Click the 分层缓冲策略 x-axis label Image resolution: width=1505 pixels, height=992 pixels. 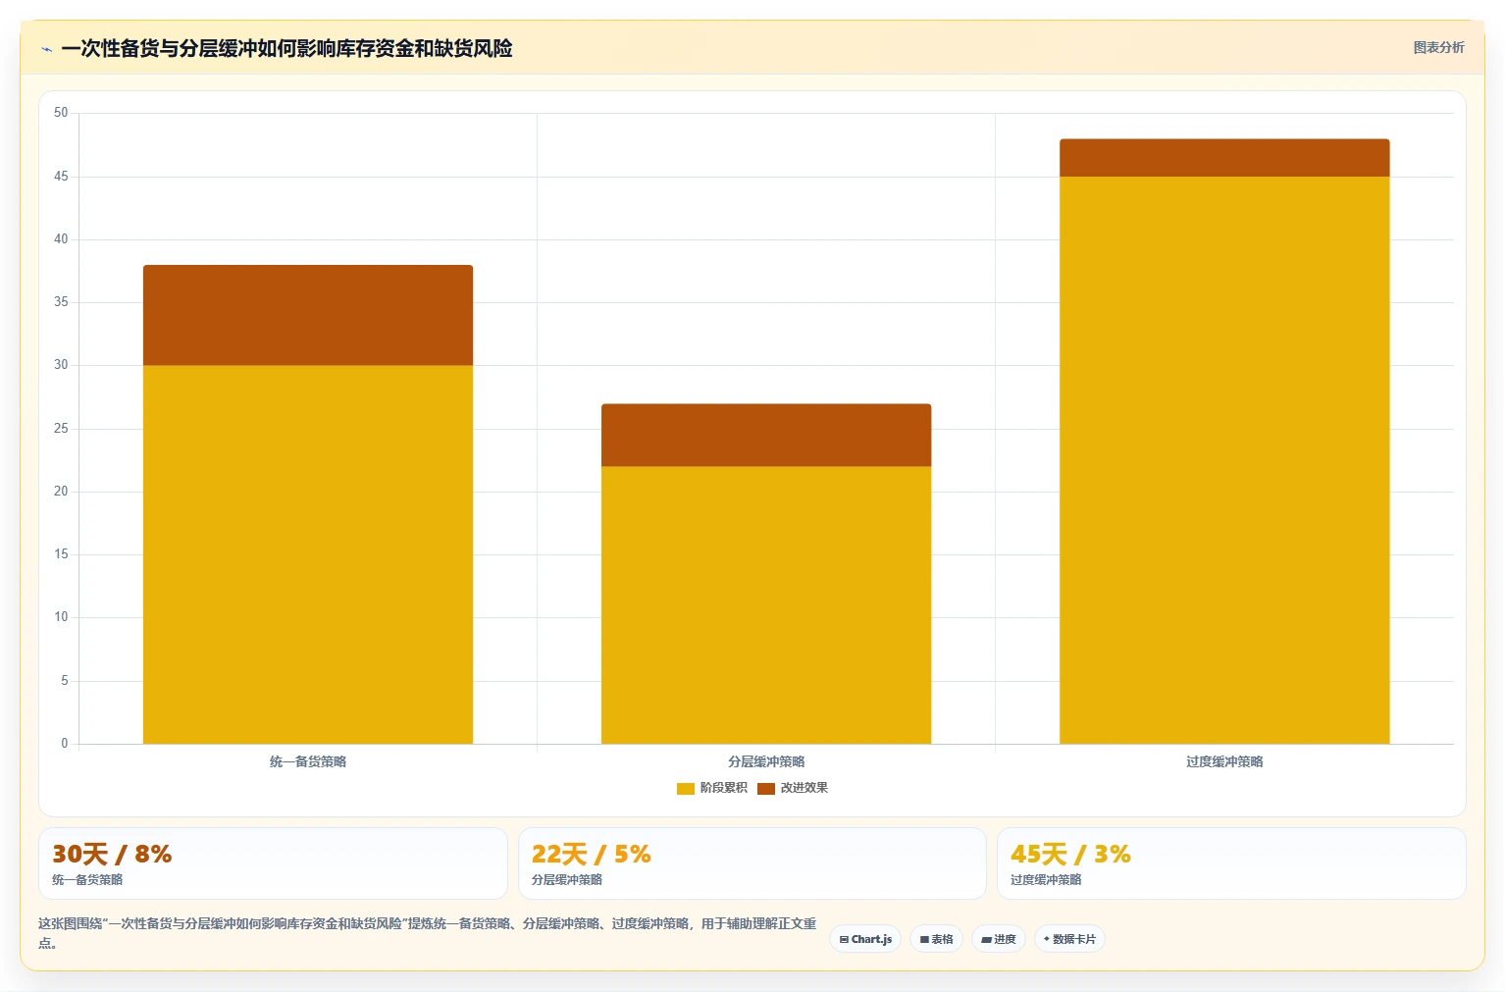(766, 761)
